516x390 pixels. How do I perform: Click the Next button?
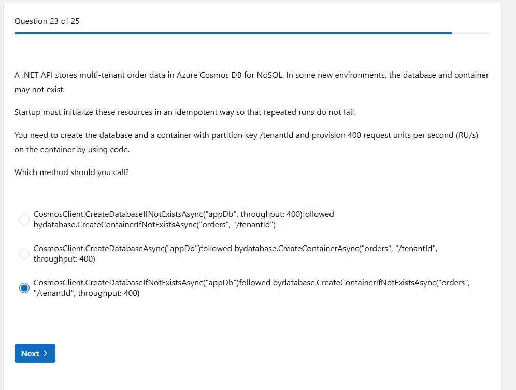pyautogui.click(x=35, y=353)
